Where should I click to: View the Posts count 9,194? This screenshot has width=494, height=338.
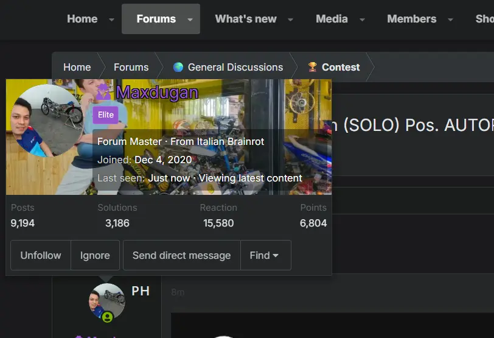[23, 223]
